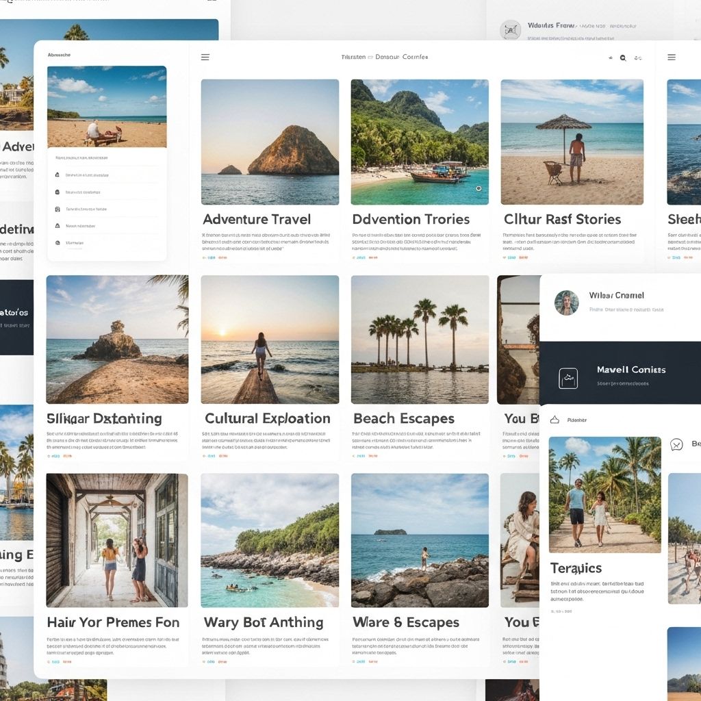Screen dimensions: 701x701
Task: Click Wilear Cnamel profile avatar
Action: pos(566,303)
